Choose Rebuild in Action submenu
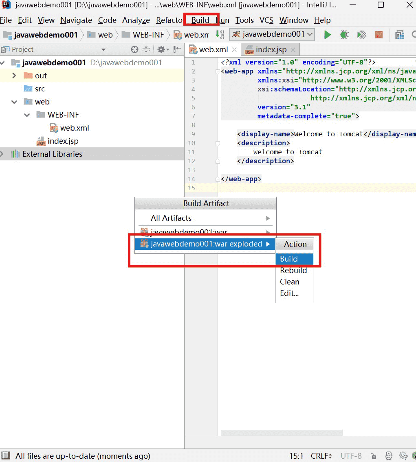 (x=293, y=270)
